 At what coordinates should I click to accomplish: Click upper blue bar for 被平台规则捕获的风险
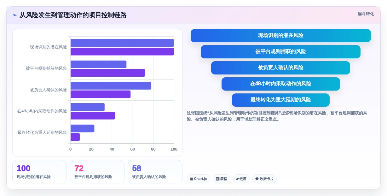click(98, 64)
